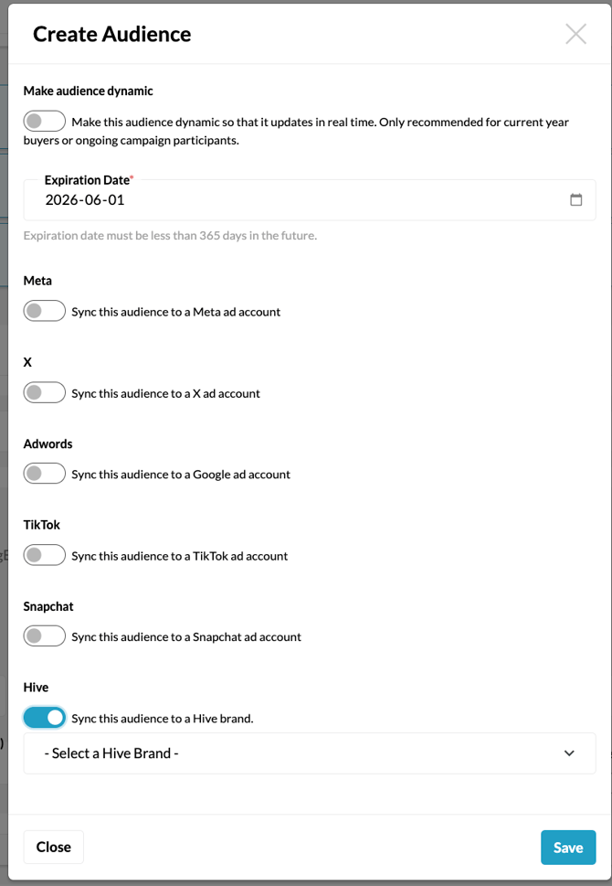Enable sync to a Snapchat ad account
The image size is (612, 886).
tap(44, 635)
